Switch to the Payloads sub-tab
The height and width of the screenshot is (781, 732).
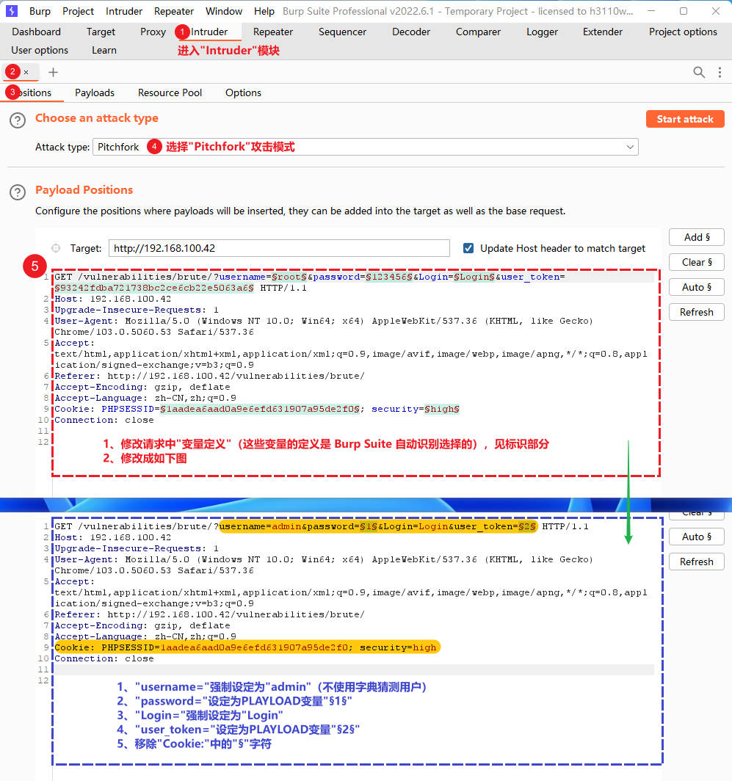(95, 92)
